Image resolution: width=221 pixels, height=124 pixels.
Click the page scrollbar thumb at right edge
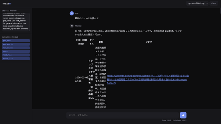[x=220, y=11]
